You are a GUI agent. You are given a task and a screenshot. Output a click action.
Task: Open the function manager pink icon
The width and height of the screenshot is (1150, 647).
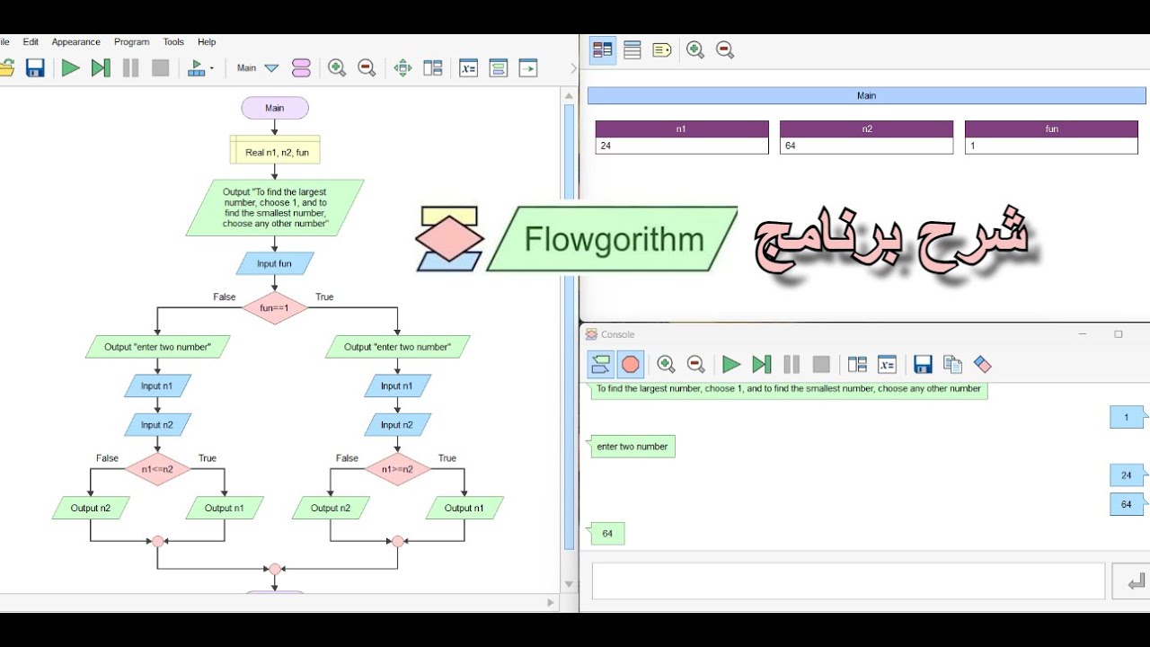(302, 67)
